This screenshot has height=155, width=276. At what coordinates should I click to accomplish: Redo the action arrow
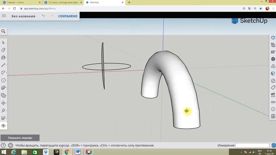[52, 16]
